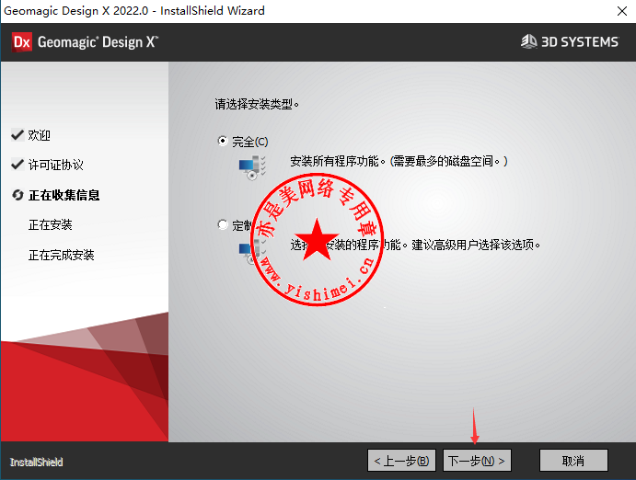
Task: Go back with the 上一步(B) button
Action: 401,460
